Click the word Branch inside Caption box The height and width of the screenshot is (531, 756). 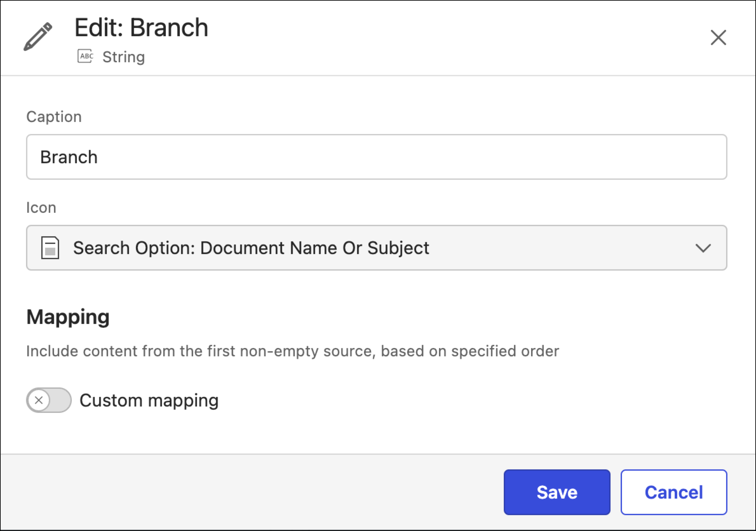tap(69, 157)
